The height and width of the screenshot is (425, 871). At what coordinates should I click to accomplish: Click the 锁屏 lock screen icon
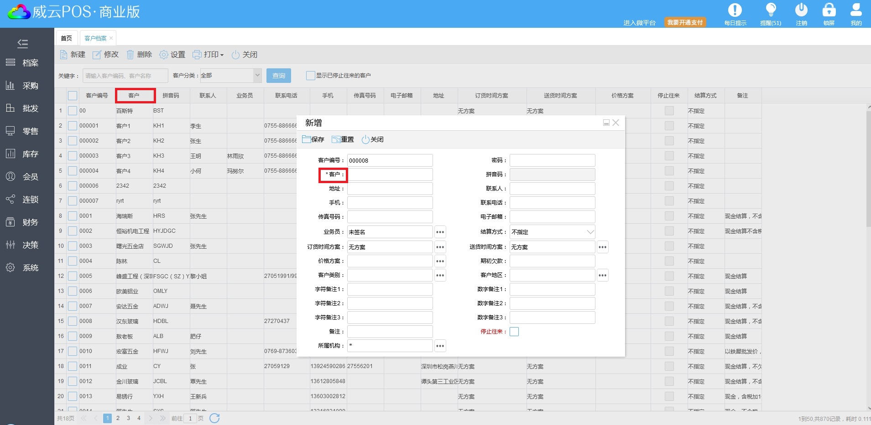tap(829, 10)
